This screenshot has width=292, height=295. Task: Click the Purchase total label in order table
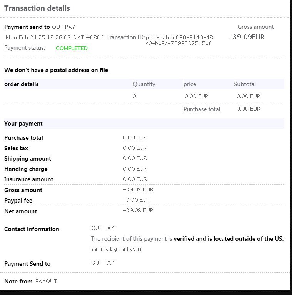[x=202, y=109]
